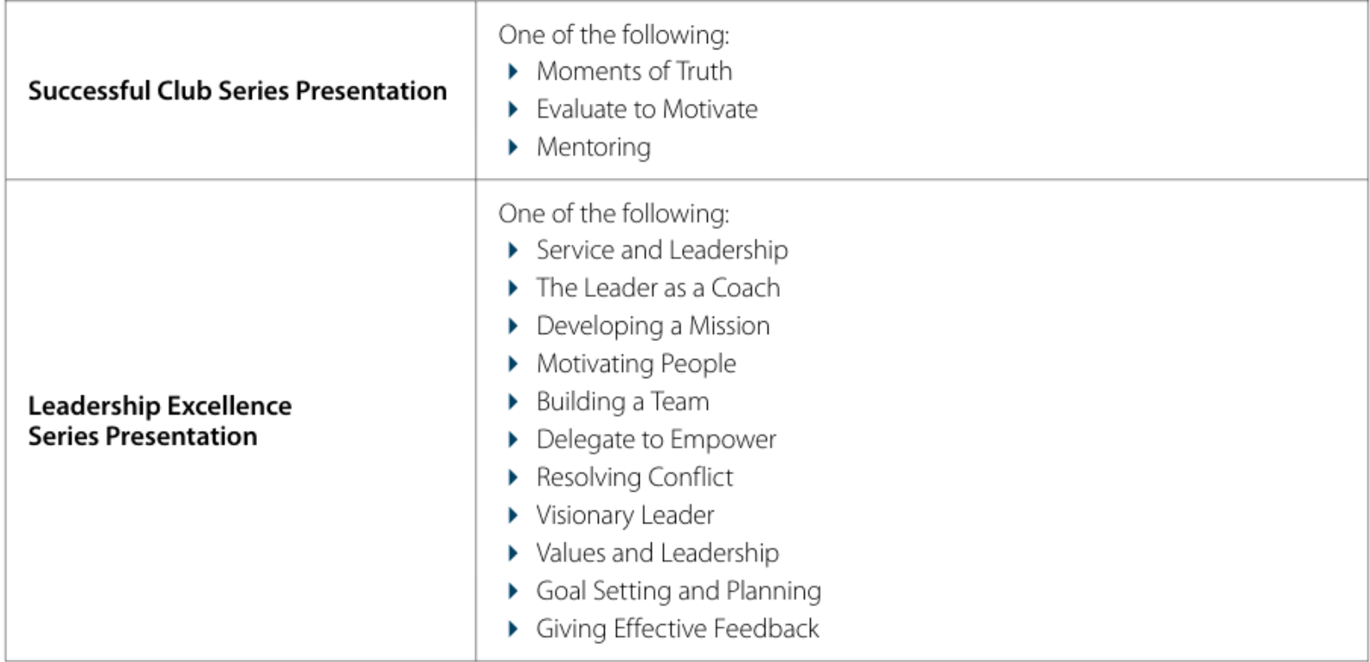Click the Mentoring list item text
Image resolution: width=1370 pixels, height=662 pixels.
(593, 147)
